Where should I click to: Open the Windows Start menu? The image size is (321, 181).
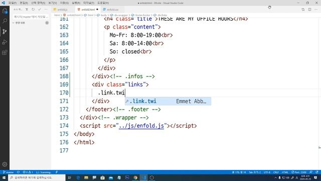[4, 177]
